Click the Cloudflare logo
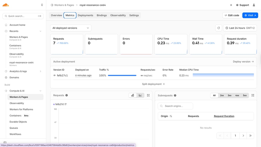Image resolution: width=261 pixels, height=147 pixels. tap(6, 5)
